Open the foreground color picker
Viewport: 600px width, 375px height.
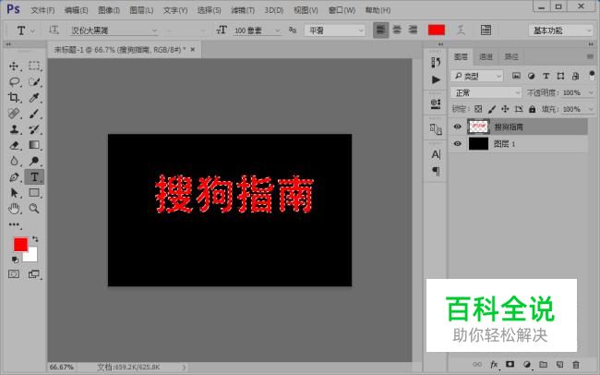click(x=20, y=244)
